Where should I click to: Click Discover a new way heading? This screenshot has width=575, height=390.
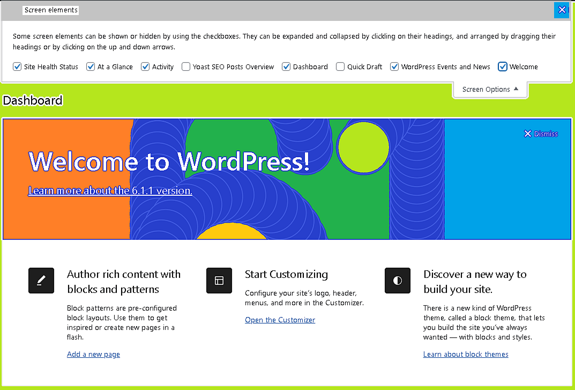[x=475, y=282]
